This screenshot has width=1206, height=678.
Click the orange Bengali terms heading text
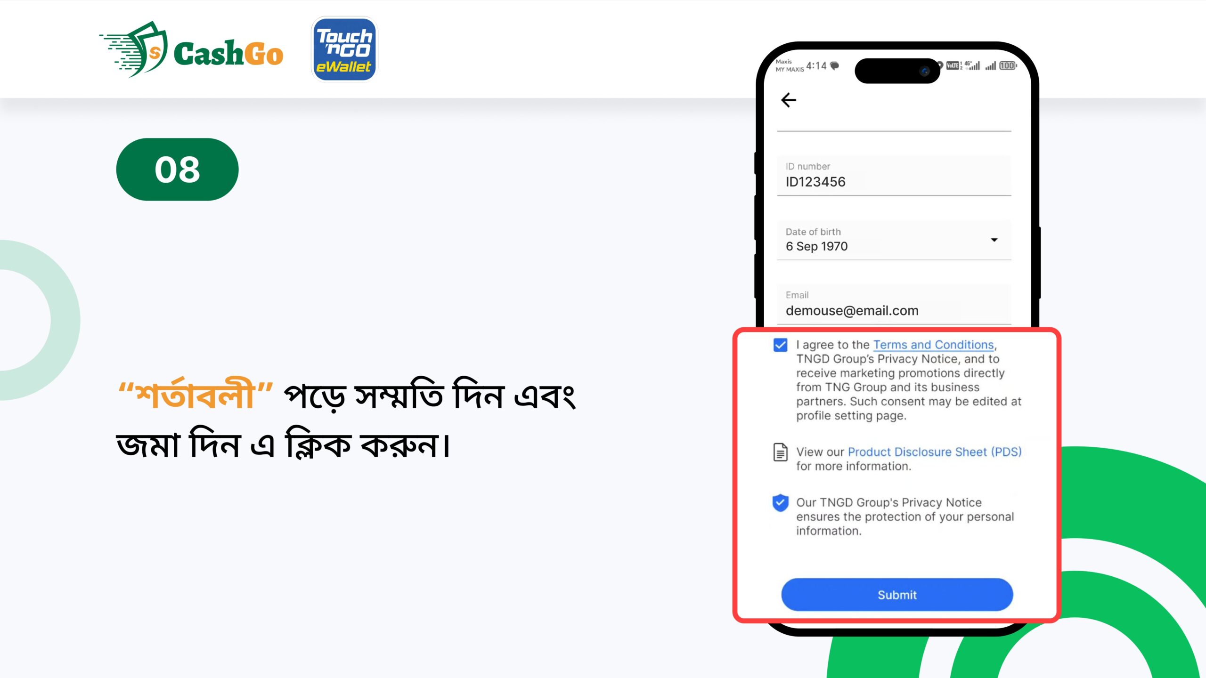point(196,395)
